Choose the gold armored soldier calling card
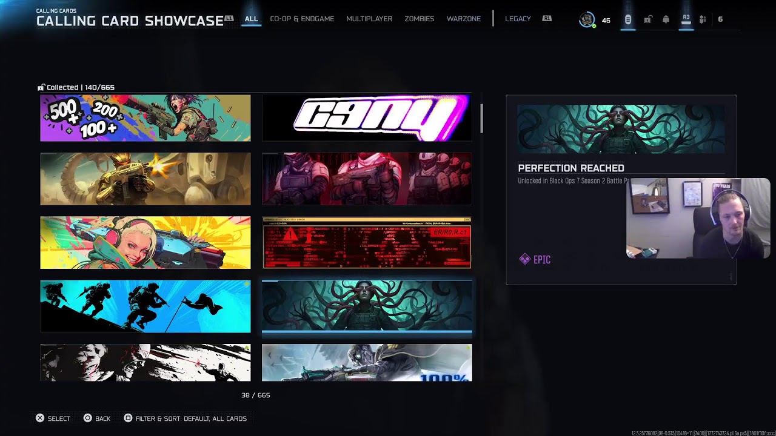Viewport: 776px width, 436px height. click(x=145, y=179)
